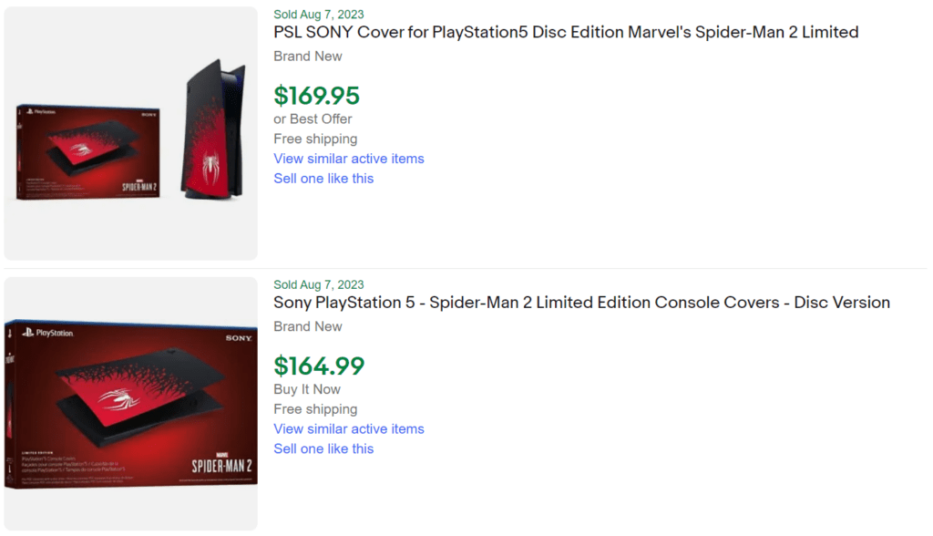Click Sell one like this under the $164.99 item
This screenshot has height=536, width=933.
click(x=323, y=448)
